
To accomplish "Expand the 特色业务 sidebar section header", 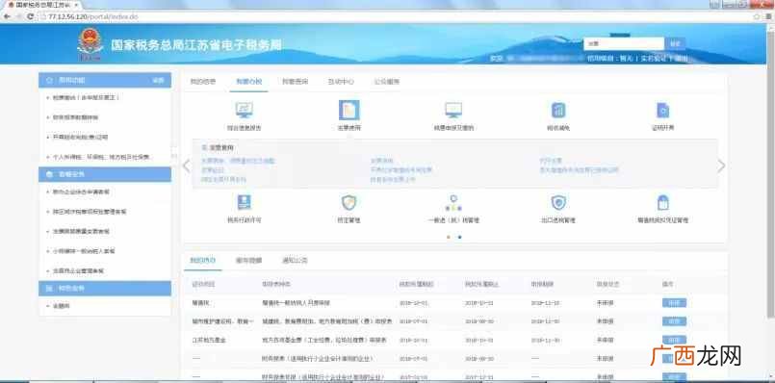I will pyautogui.click(x=105, y=288).
